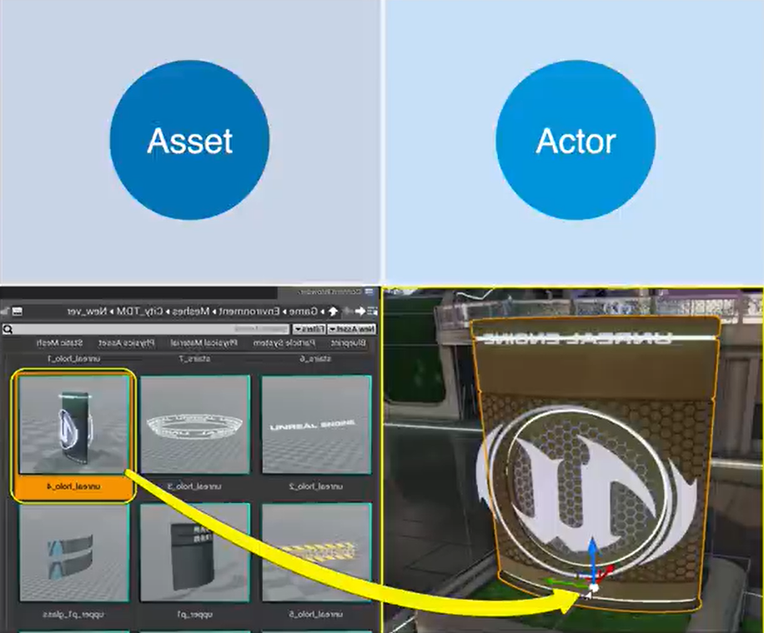Viewport: 764px width, 633px height.
Task: Click the stairs_6 name label
Action: (315, 359)
